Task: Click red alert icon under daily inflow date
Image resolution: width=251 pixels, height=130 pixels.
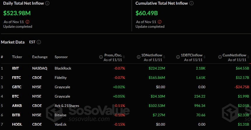Action: click(27, 22)
